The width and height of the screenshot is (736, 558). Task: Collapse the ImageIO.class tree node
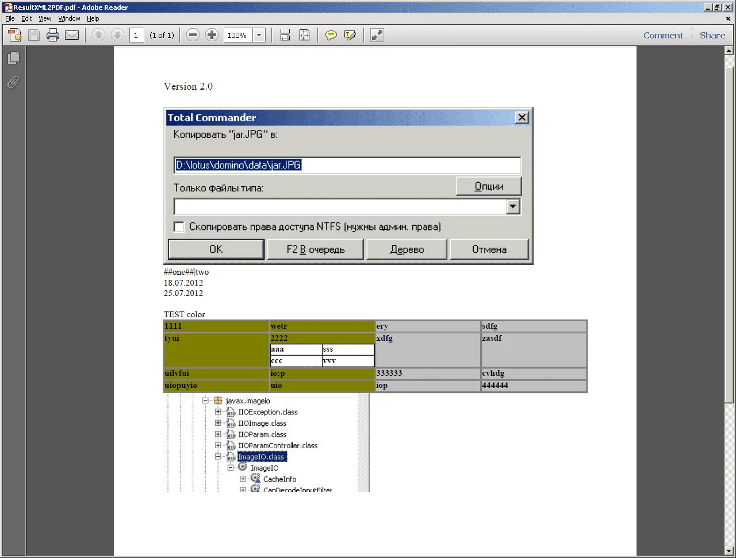click(x=218, y=457)
